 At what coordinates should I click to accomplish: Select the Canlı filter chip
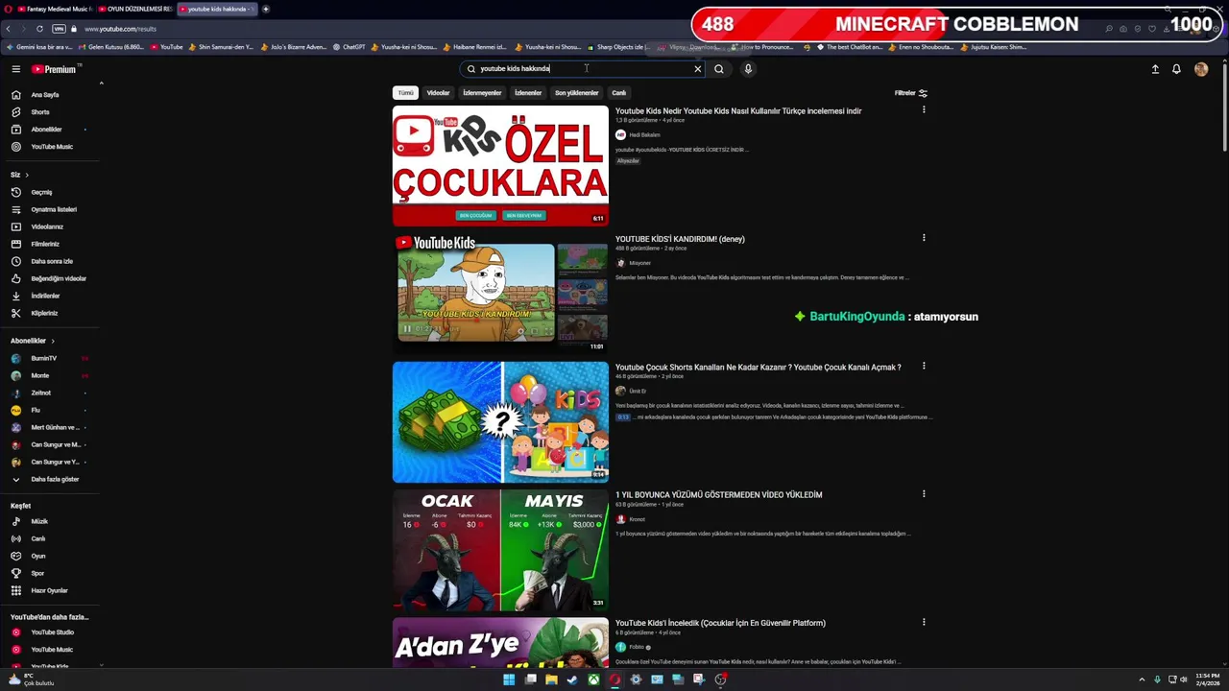[619, 93]
